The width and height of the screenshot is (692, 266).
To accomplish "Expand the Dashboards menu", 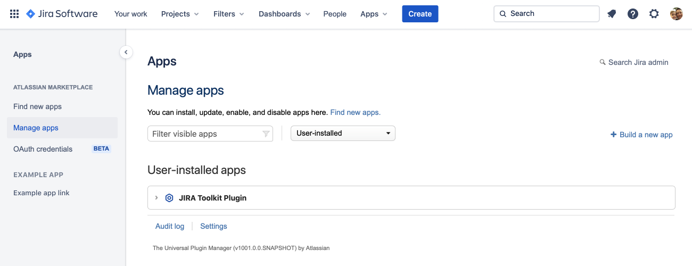I will 284,14.
